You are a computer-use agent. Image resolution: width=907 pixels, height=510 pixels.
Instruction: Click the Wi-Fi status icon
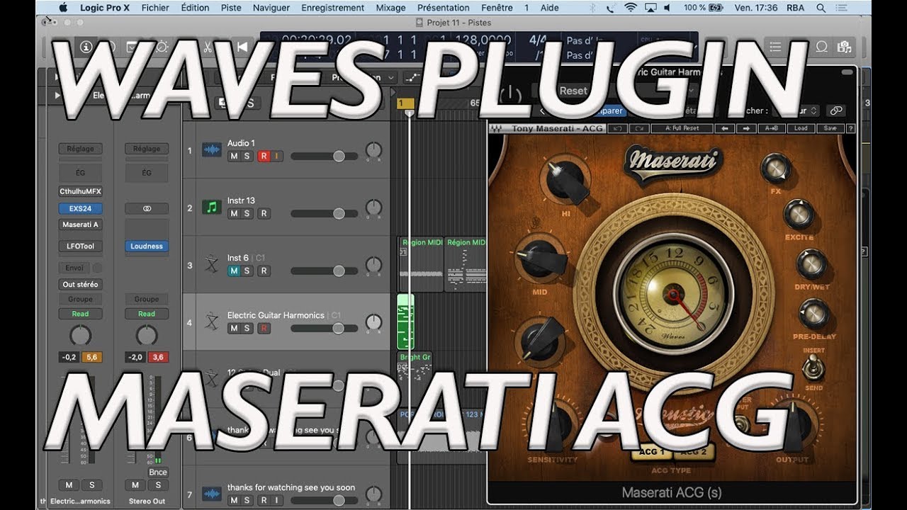click(631, 8)
